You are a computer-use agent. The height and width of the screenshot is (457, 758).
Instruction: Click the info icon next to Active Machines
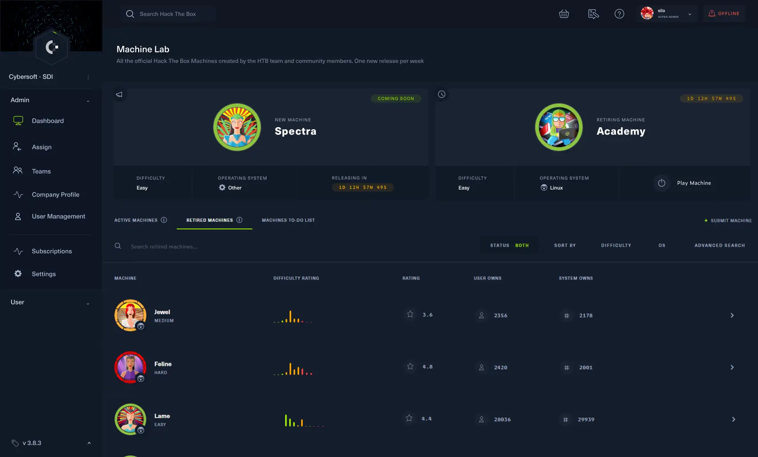164,220
